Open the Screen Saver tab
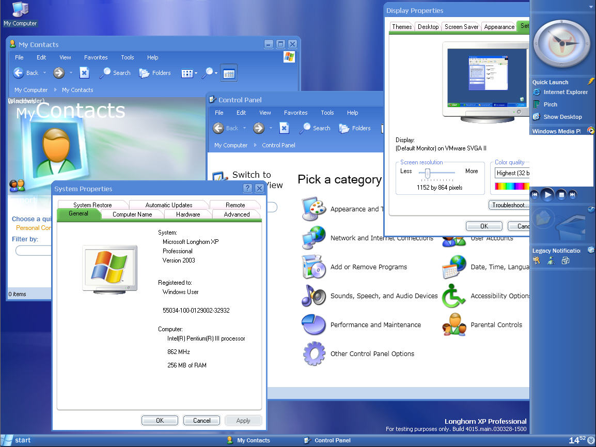 point(461,27)
